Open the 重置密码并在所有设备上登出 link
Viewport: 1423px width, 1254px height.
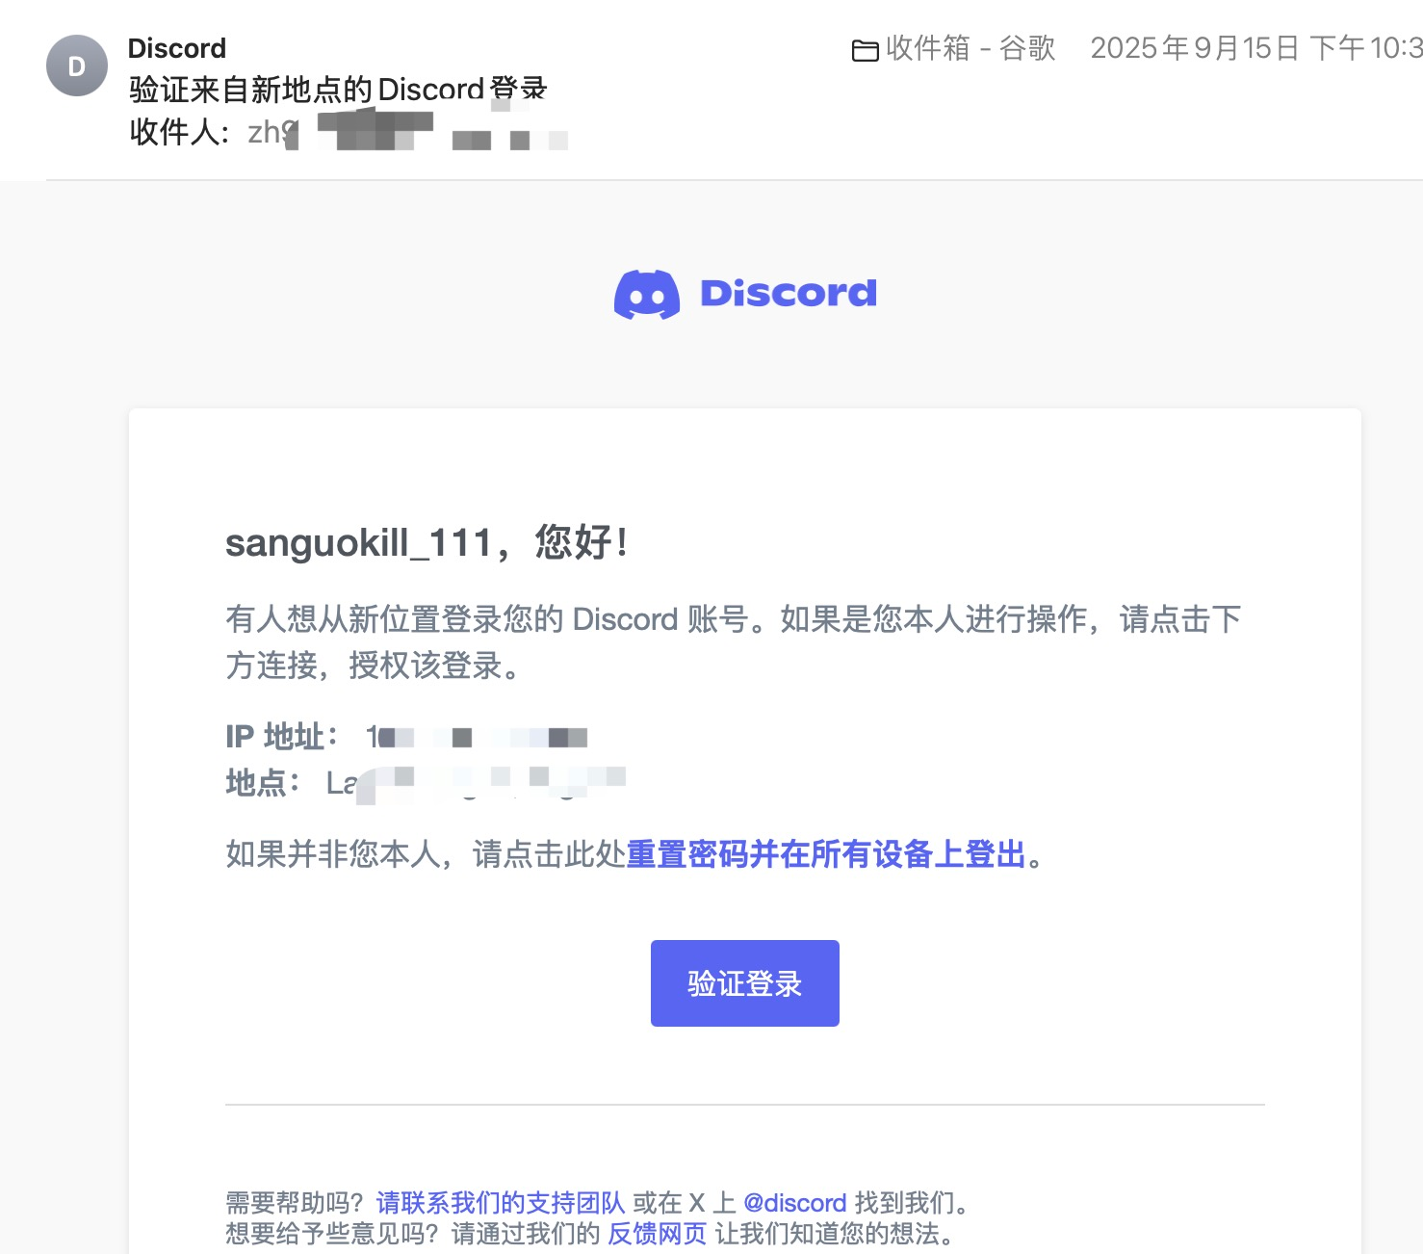[826, 853]
